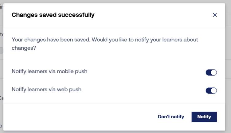Turn off the web push toggle

coord(211,91)
